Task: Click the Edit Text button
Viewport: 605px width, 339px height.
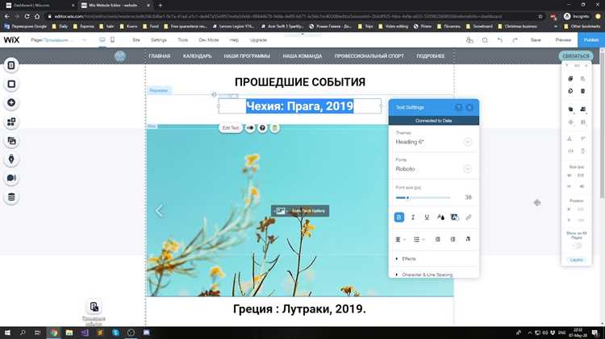Action: click(231, 128)
